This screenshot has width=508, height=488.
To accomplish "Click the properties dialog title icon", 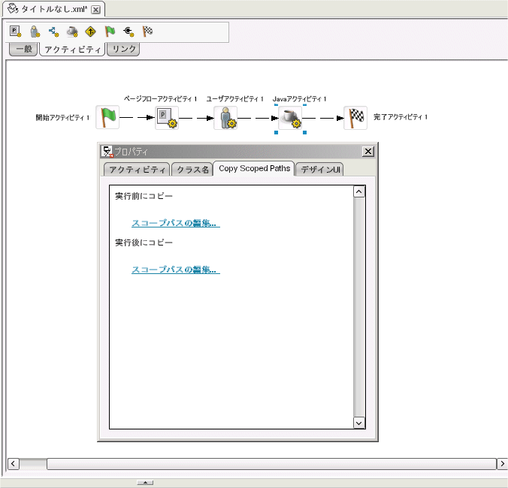I will 107,152.
